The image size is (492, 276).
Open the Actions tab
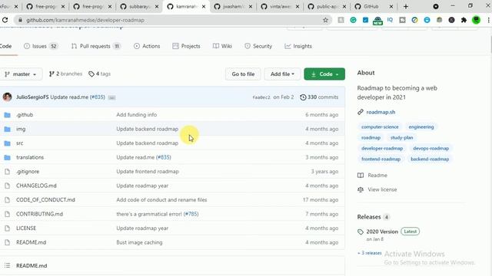point(147,46)
